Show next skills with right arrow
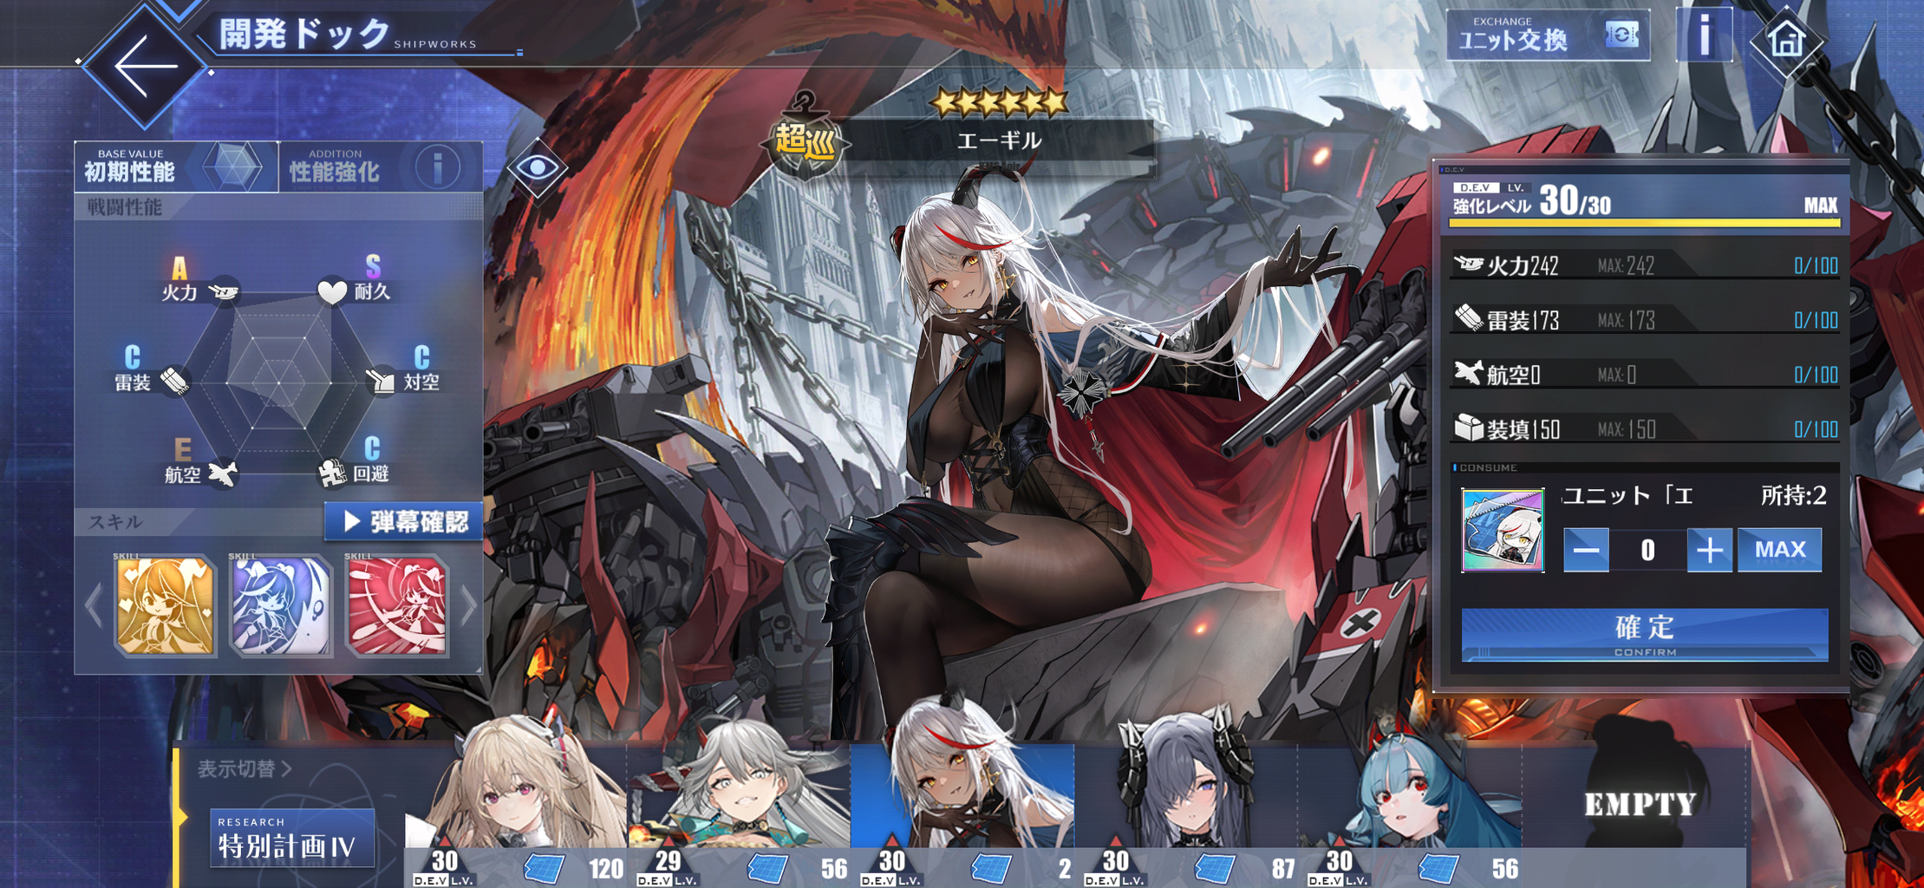 (469, 605)
